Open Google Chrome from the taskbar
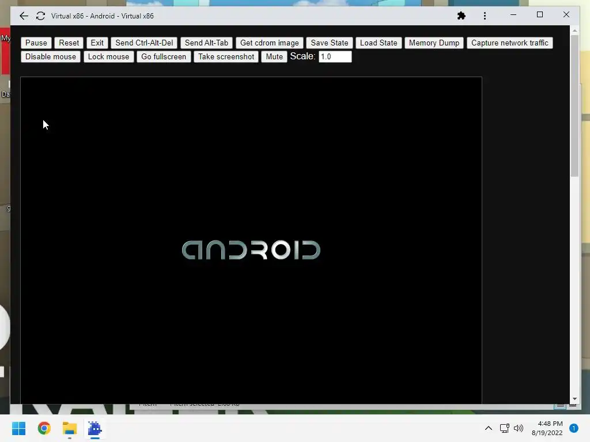This screenshot has width=590, height=442. (x=44, y=428)
